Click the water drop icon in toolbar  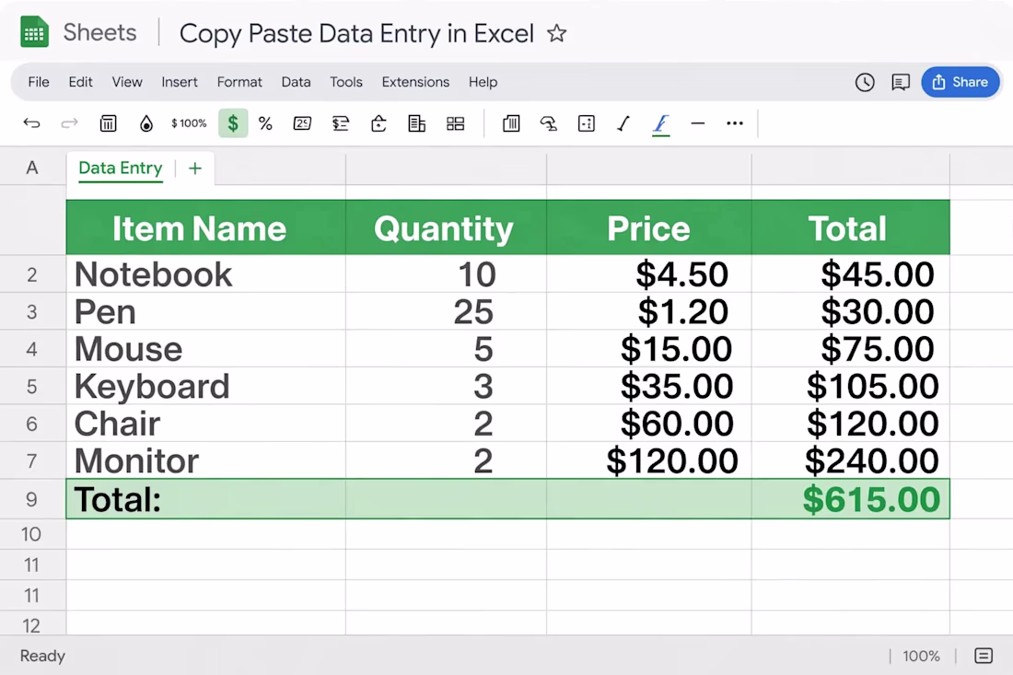pyautogui.click(x=146, y=123)
